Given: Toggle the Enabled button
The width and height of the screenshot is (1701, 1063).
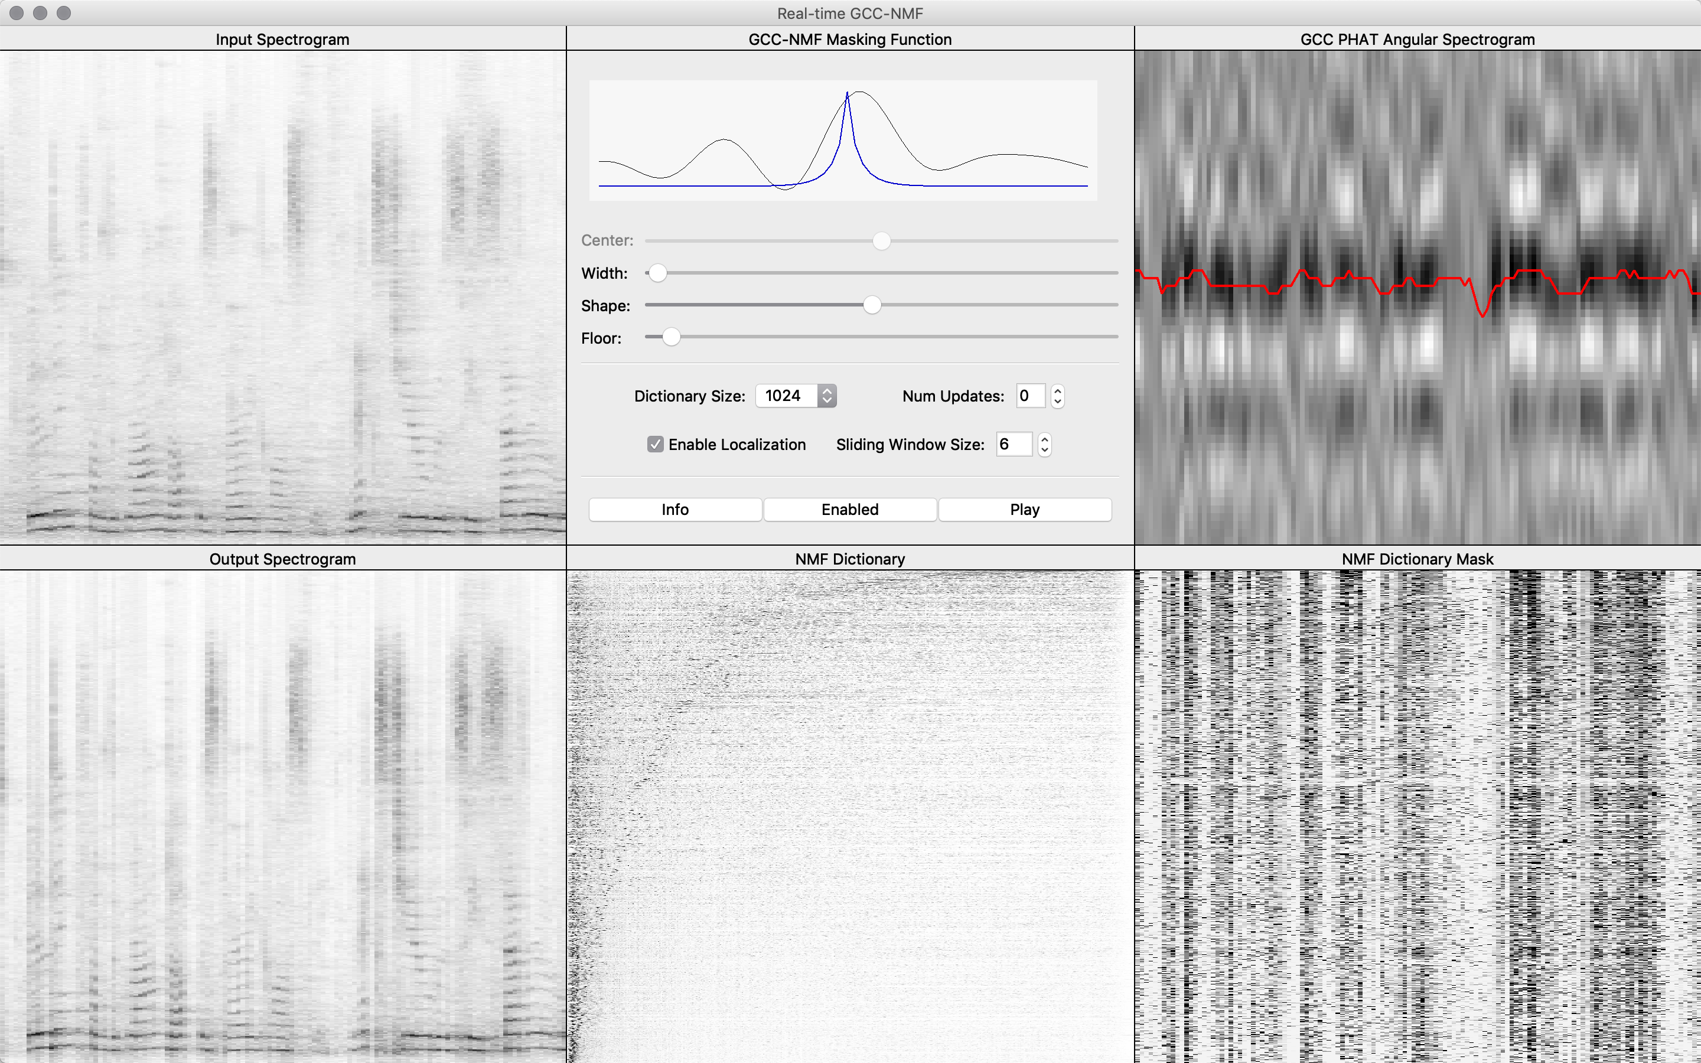Looking at the screenshot, I should (850, 509).
